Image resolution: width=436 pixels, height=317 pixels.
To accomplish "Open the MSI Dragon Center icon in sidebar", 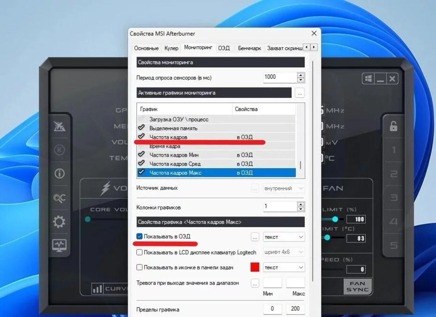I will (60, 126).
